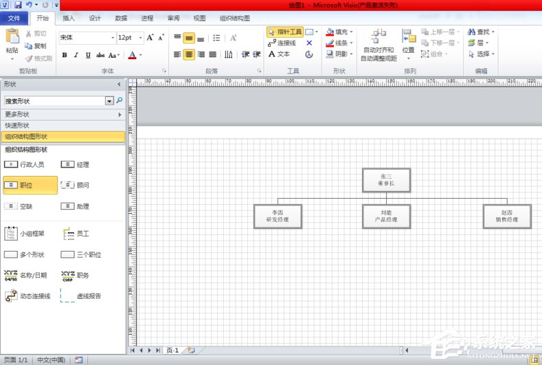Decrease indent in paragraph group
Viewport: 542px width, 365px height.
245,54
